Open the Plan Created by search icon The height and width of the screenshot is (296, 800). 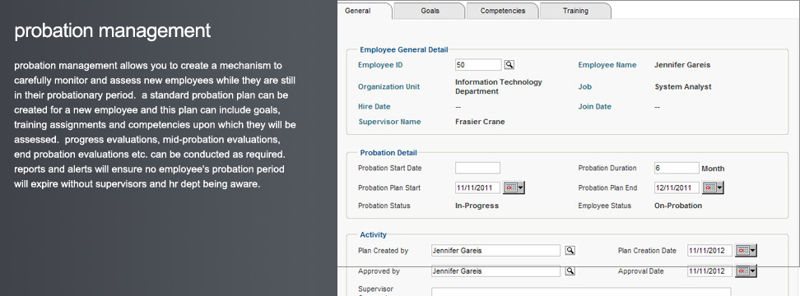pyautogui.click(x=570, y=250)
